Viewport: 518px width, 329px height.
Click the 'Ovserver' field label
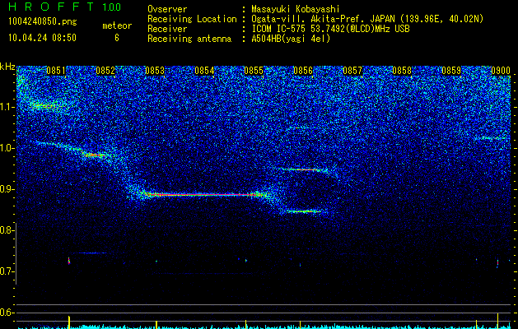click(167, 9)
